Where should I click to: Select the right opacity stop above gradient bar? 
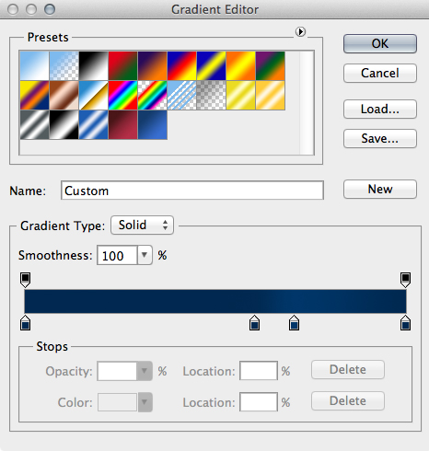tap(405, 280)
